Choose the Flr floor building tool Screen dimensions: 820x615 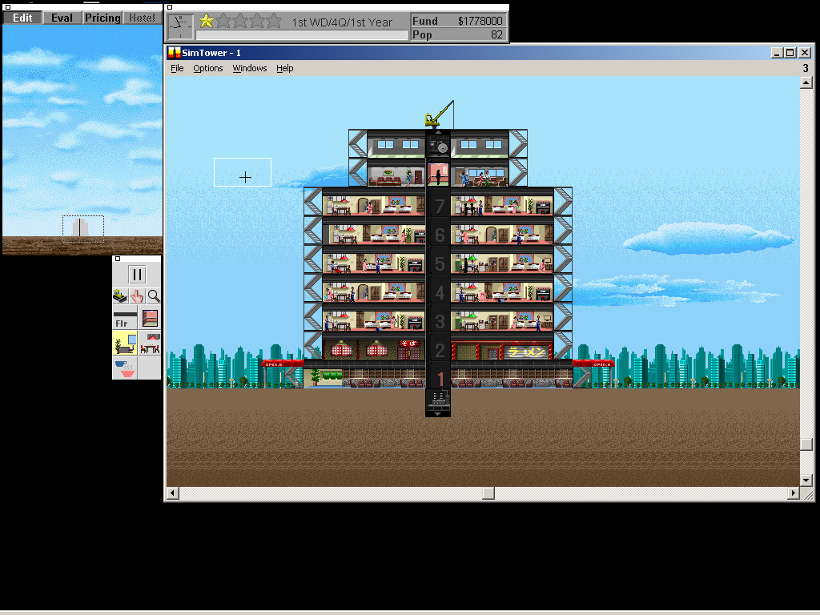[125, 318]
